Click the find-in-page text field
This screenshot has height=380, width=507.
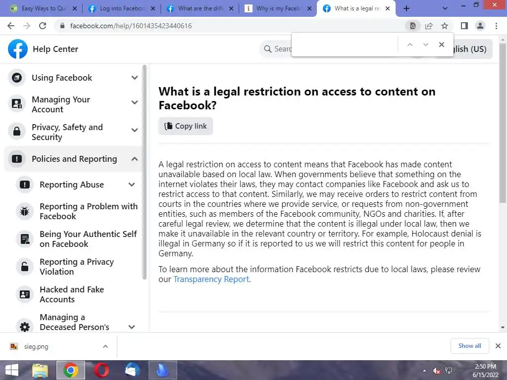[x=345, y=45]
